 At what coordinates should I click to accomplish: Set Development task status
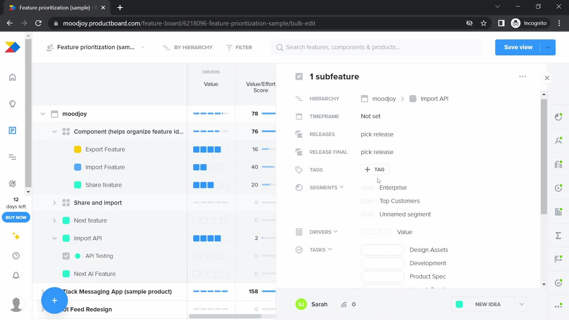(383, 263)
